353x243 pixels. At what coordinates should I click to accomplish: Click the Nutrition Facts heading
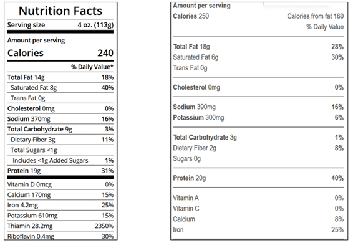[x=60, y=11]
